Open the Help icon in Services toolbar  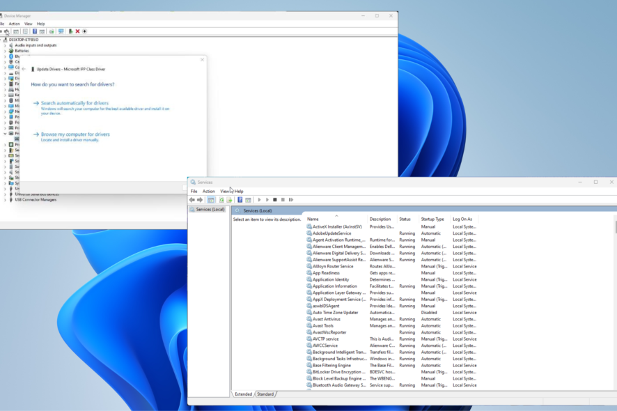(240, 200)
